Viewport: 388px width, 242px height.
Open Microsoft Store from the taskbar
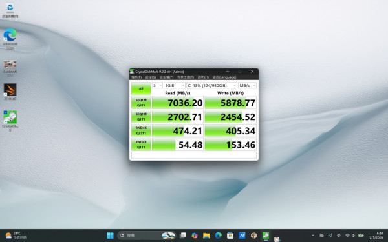230,236
